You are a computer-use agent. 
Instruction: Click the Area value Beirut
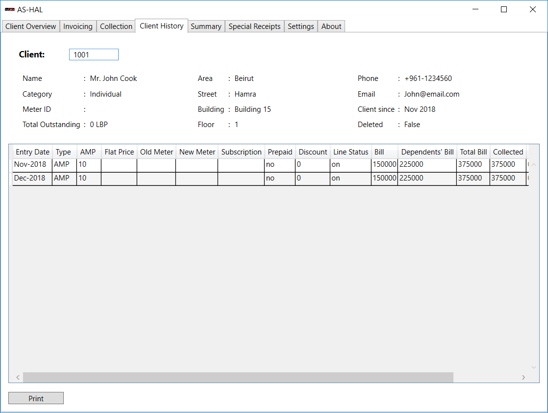point(244,78)
